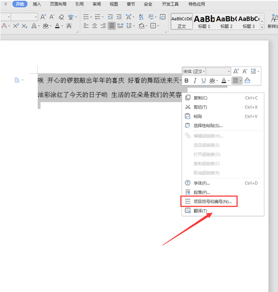Apply the 正文 body text style
278x292 pixels.
pyautogui.click(x=181, y=21)
